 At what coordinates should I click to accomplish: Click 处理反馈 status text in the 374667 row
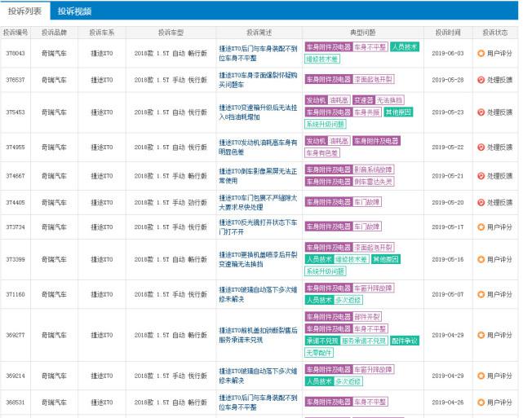tap(499, 176)
